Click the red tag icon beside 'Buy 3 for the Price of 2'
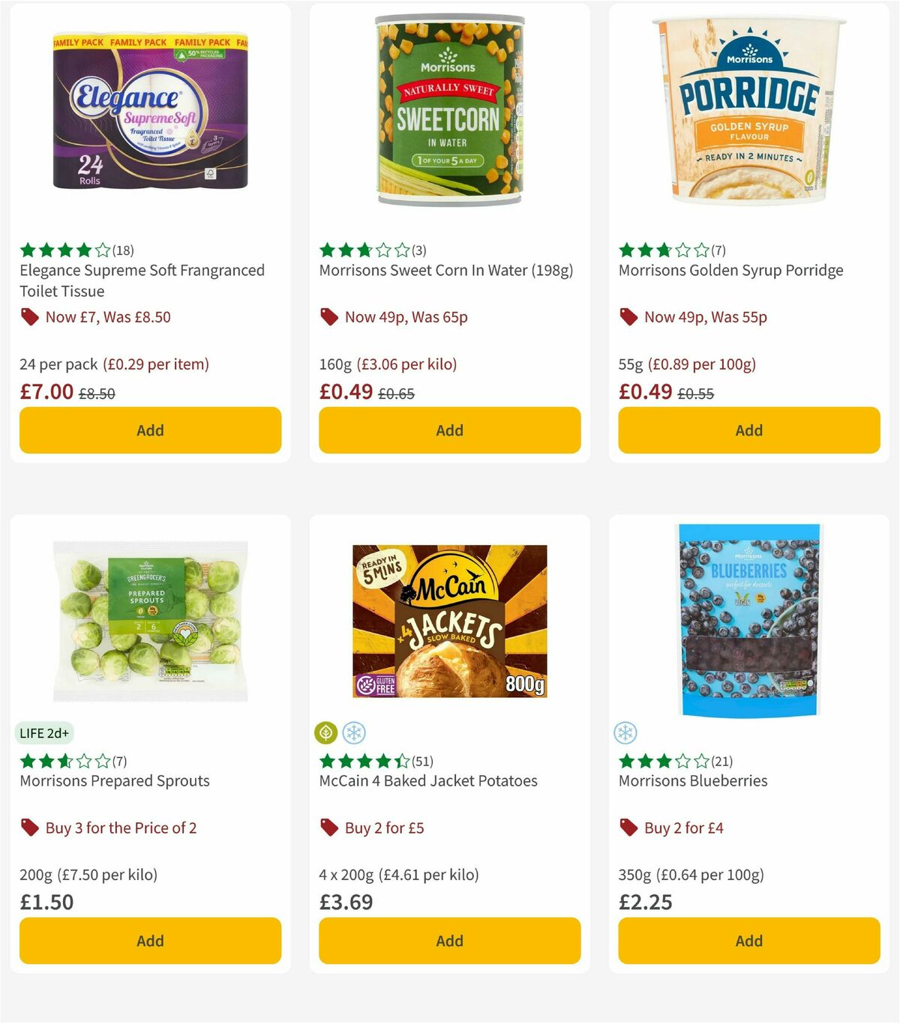The height and width of the screenshot is (1024, 900). (29, 828)
